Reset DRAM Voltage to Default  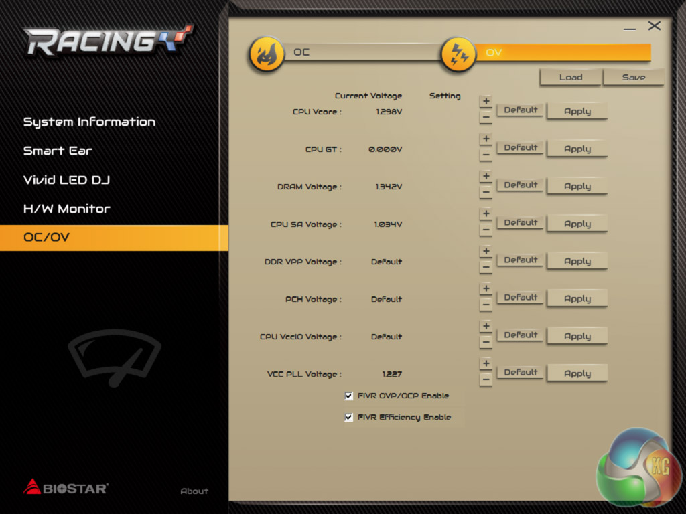point(520,185)
